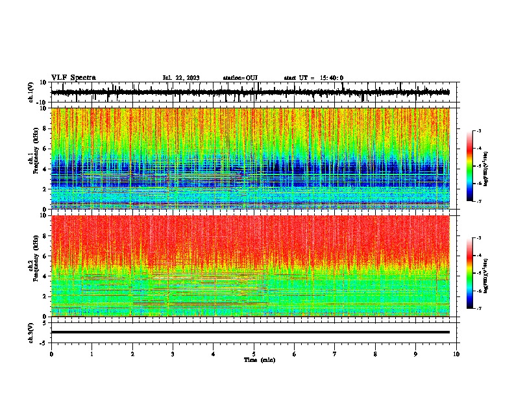Click time axis tick label "2"
Image resolution: width=514 pixels, height=397 pixels.
click(132, 354)
